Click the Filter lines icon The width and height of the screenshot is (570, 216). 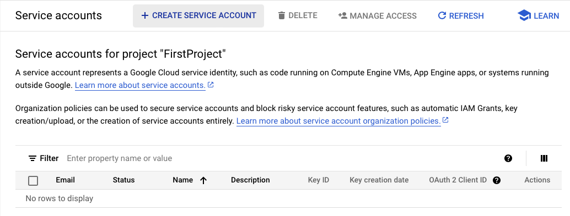(x=33, y=158)
